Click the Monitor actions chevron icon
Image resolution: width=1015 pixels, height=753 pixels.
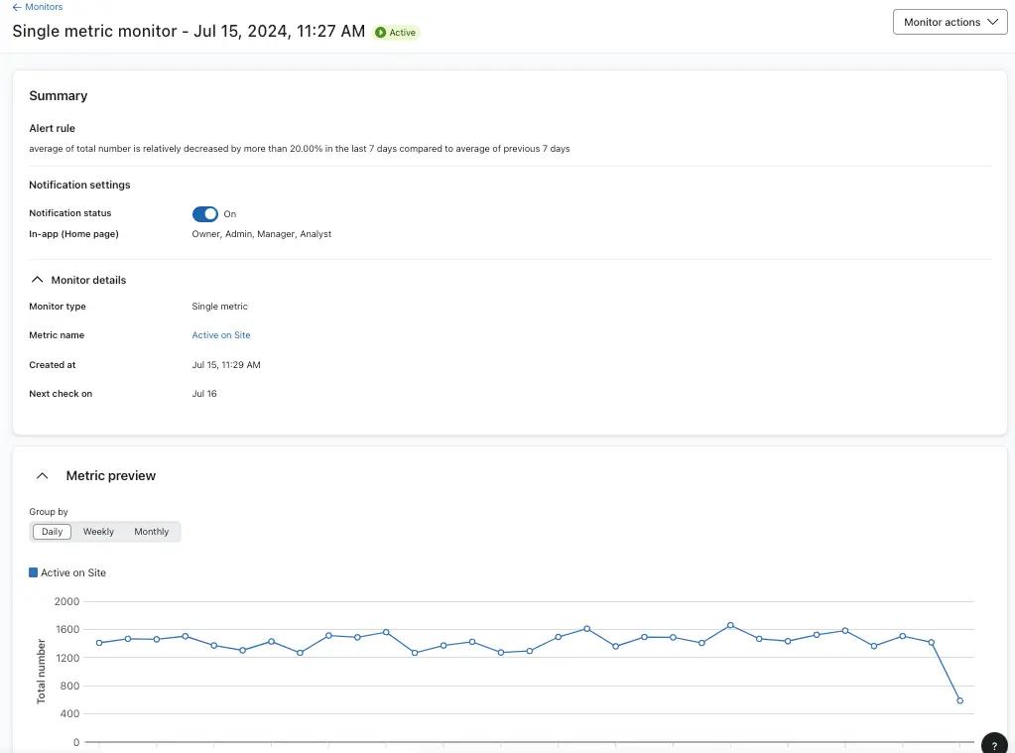tap(990, 21)
